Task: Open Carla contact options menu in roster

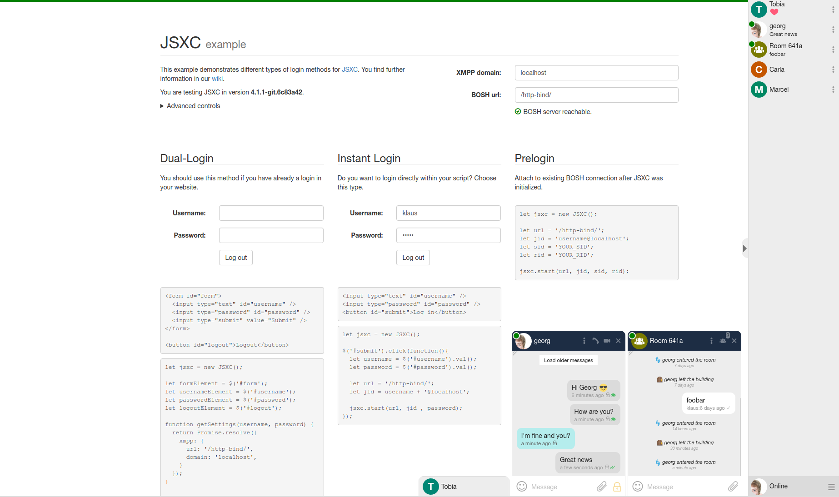Action: (x=833, y=70)
